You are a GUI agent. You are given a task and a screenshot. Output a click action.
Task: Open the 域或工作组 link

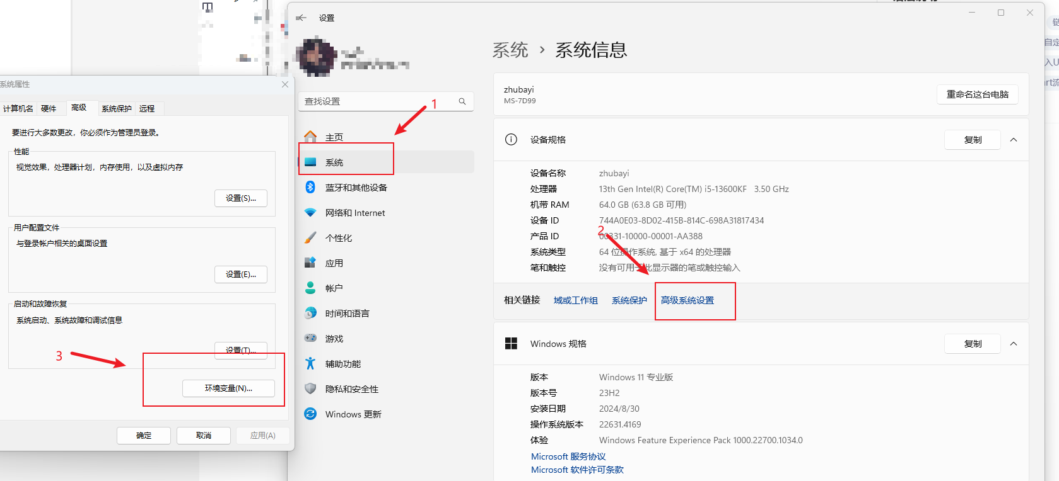576,300
